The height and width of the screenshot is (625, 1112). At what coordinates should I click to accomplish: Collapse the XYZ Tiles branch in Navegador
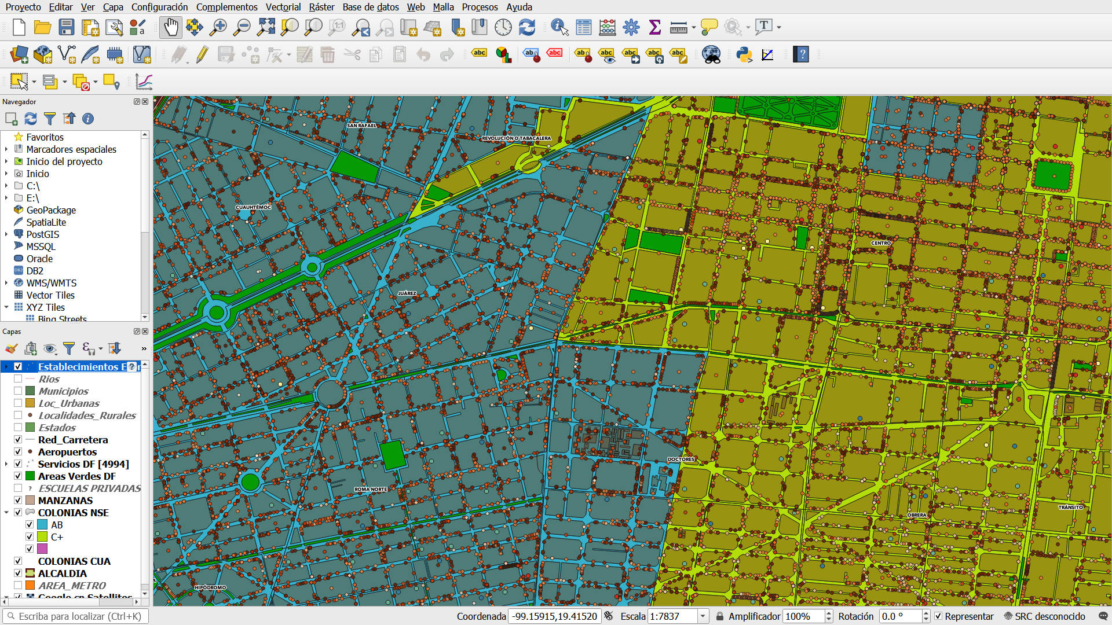tap(6, 307)
